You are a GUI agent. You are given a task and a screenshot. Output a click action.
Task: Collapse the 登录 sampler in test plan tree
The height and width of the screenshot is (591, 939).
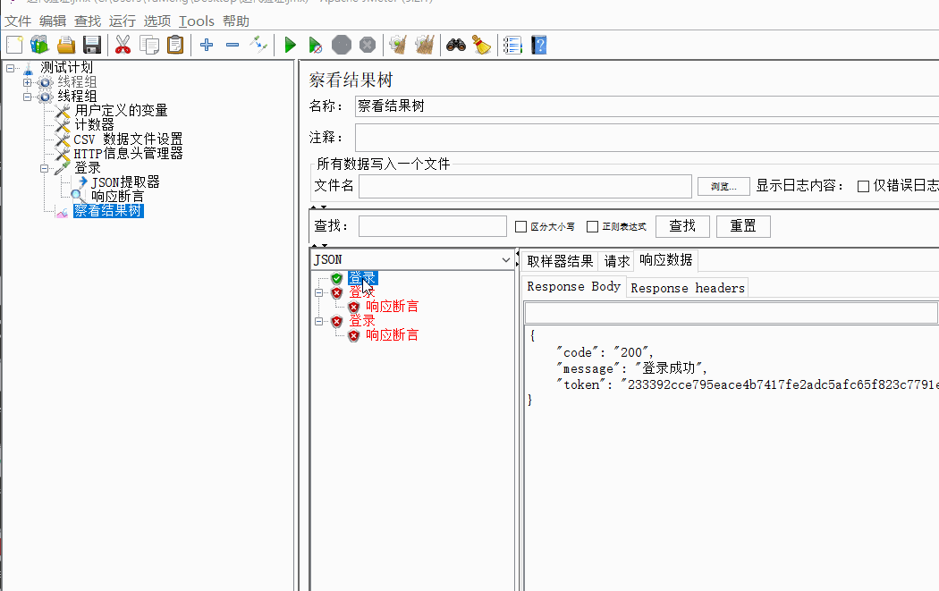[45, 168]
